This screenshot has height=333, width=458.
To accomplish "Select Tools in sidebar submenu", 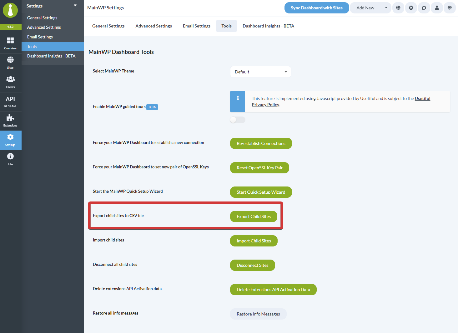I will (53, 47).
